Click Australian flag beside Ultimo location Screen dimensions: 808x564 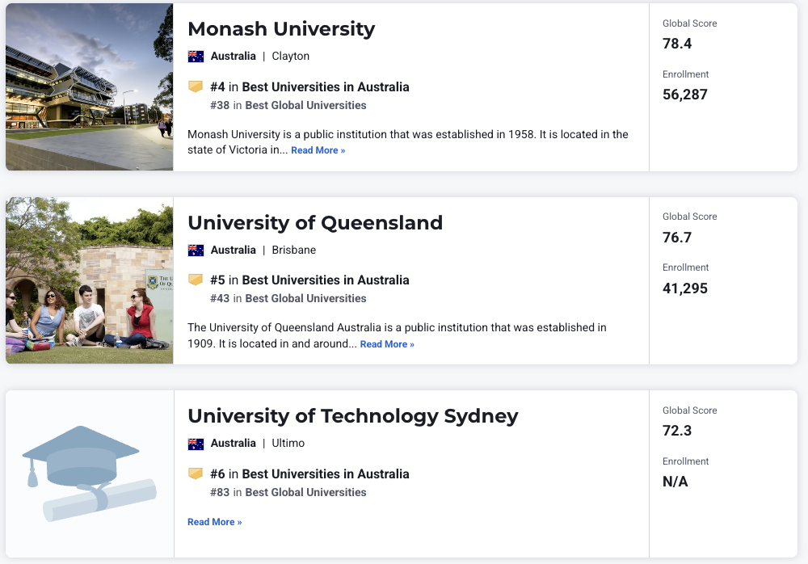click(196, 444)
